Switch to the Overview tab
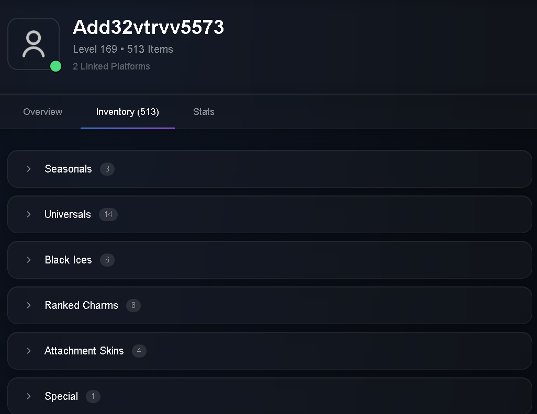 click(43, 112)
